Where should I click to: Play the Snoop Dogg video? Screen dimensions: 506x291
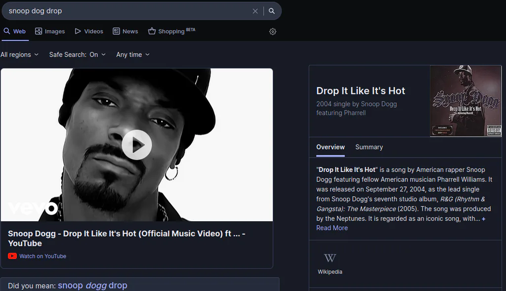137,145
